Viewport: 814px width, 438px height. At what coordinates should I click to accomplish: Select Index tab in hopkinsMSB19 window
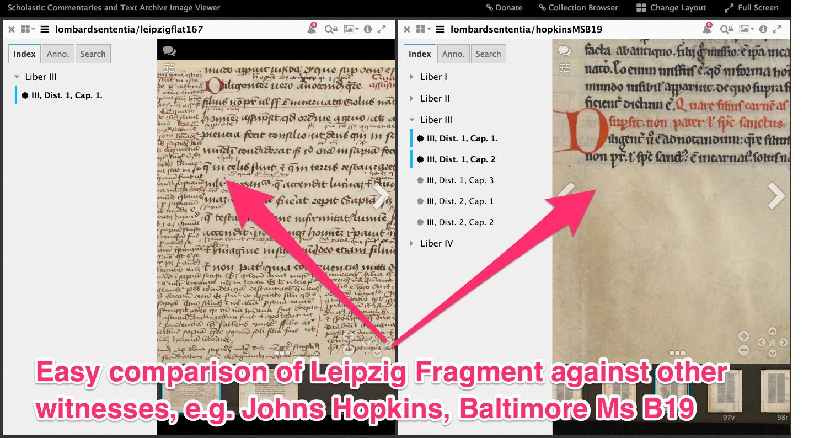point(420,54)
